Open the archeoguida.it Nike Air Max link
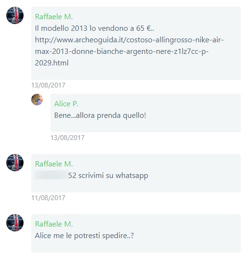The width and height of the screenshot is (248, 254). 129,51
